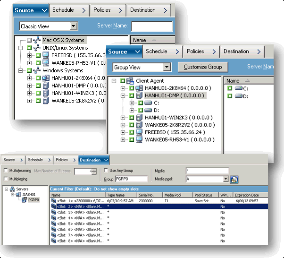Screen dimensions: 284x258
Task: Click HANHU01-DMP server icon in Group View
Action: tap(139, 95)
